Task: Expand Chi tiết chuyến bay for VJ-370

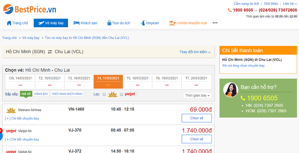Action: pos(22,139)
